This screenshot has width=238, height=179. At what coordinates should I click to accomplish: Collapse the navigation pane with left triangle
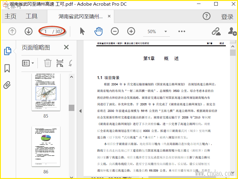(x=80, y=111)
